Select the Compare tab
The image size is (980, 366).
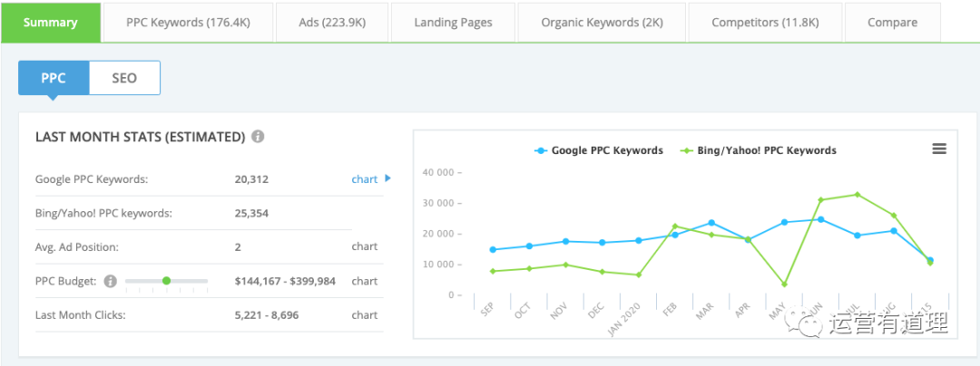click(892, 23)
